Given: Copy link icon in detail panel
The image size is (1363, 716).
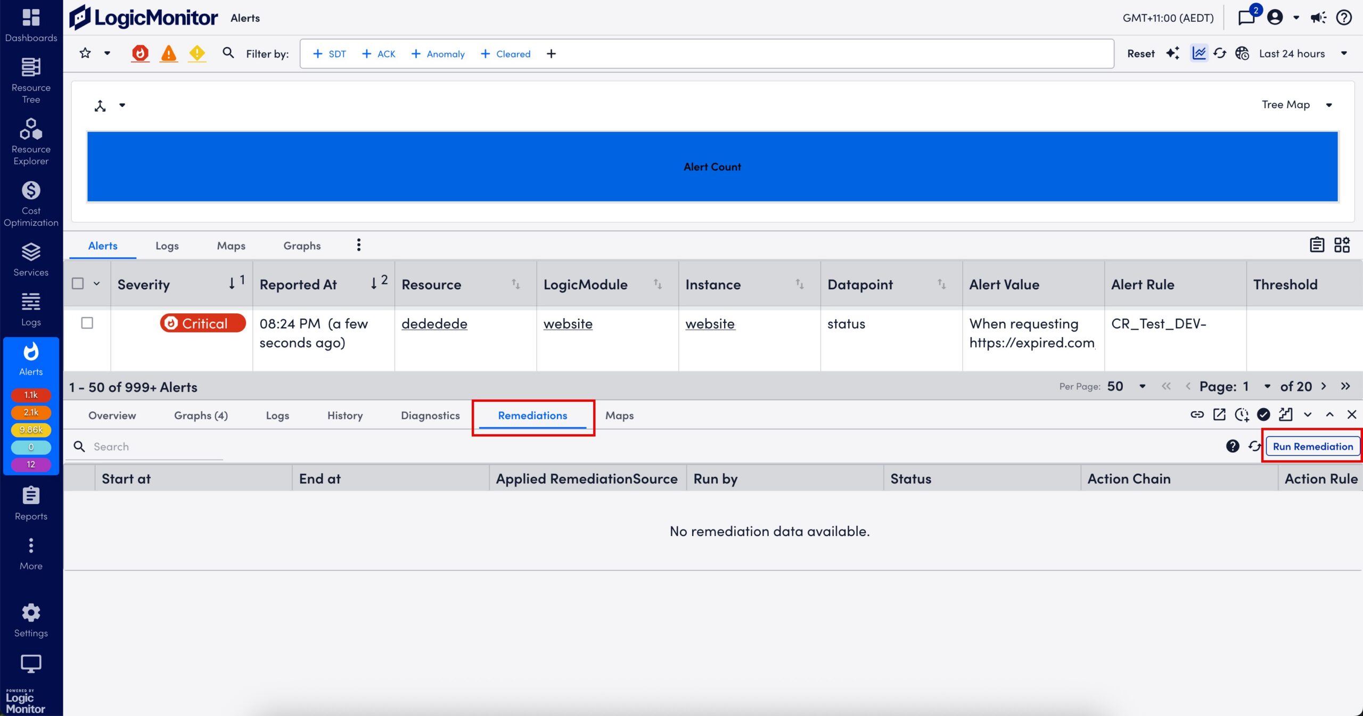Looking at the screenshot, I should tap(1197, 414).
